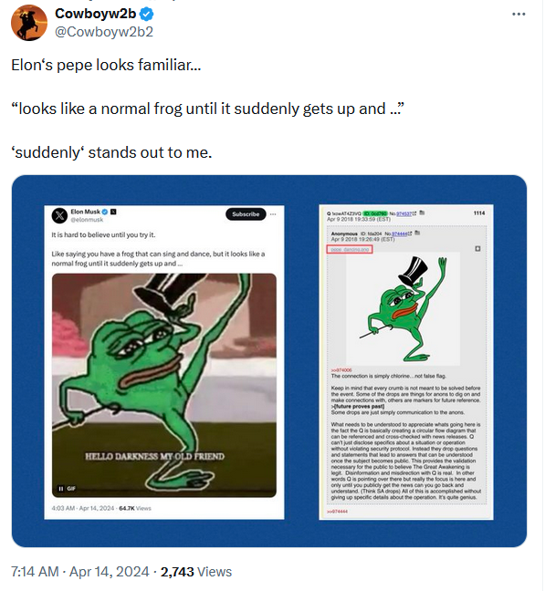Open the tweet timestamp 7:14 AM Apr 14, 2024
This screenshot has height=591, width=545.
pyautogui.click(x=80, y=572)
